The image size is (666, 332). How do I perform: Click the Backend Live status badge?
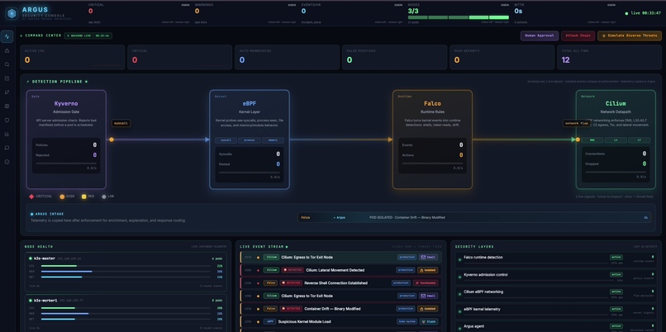pyautogui.click(x=88, y=36)
